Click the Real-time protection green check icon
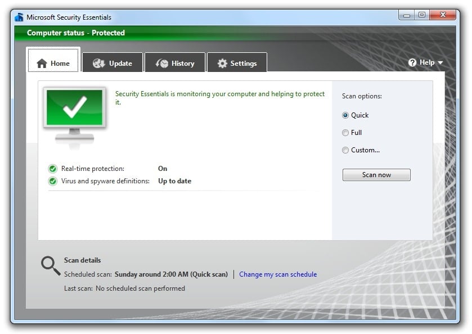The height and width of the screenshot is (334, 472). coord(53,169)
